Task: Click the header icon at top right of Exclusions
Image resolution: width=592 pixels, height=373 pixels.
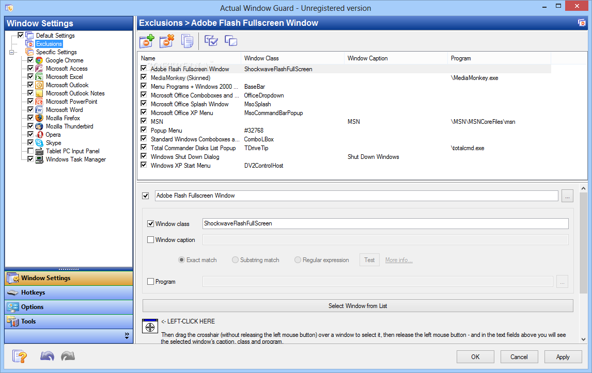Action: click(x=582, y=23)
